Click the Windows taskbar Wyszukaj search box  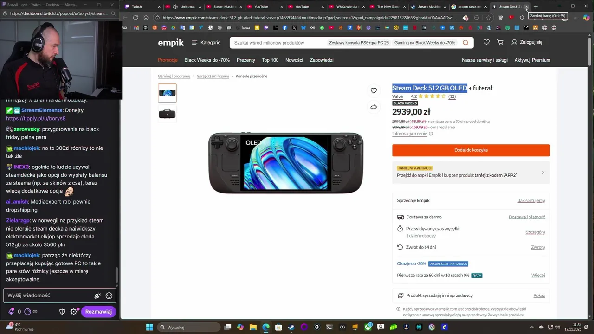188,327
